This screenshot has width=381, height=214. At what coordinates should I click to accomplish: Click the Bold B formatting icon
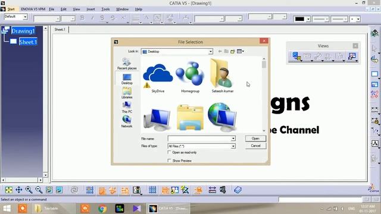pyautogui.click(x=82, y=18)
